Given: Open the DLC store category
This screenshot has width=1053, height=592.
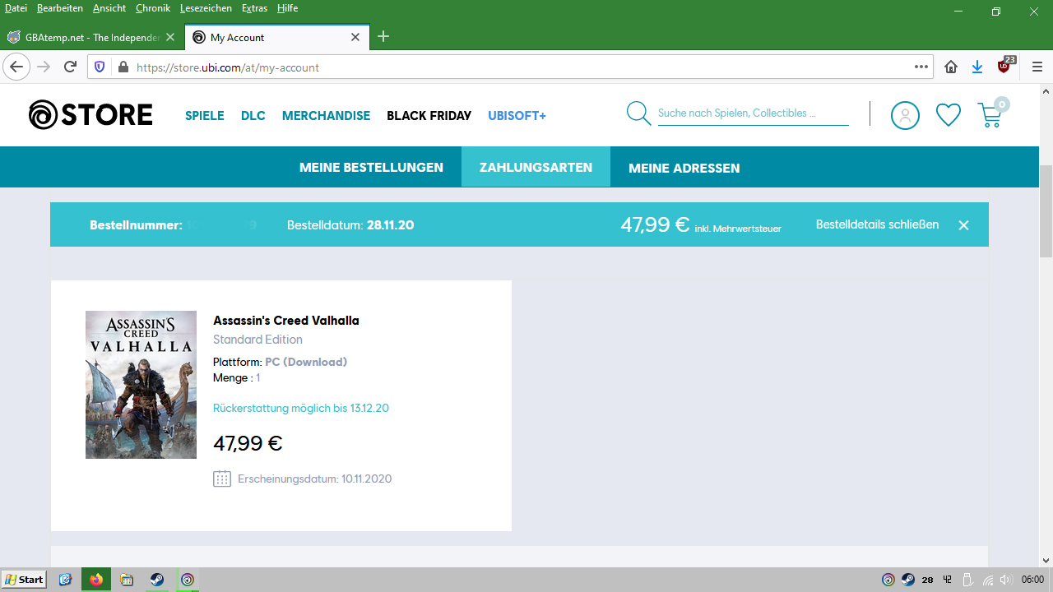Looking at the screenshot, I should 253,116.
